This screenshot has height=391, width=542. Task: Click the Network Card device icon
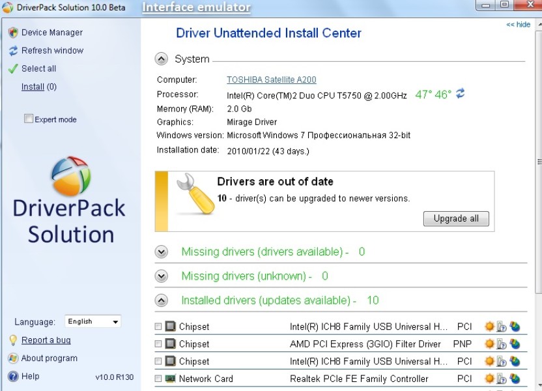point(170,378)
